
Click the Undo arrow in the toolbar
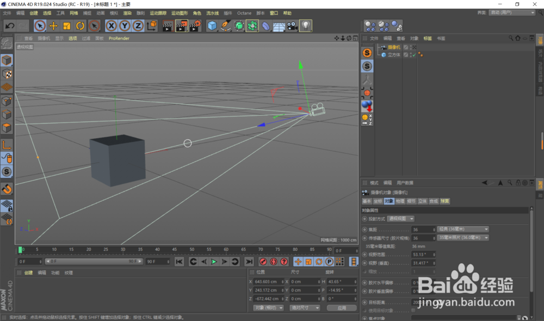pyautogui.click(x=10, y=26)
